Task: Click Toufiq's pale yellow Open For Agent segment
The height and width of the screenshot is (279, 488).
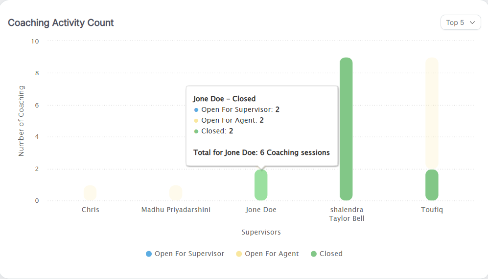Action: [432, 113]
